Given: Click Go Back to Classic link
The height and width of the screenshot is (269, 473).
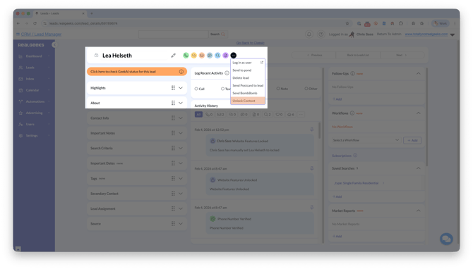Looking at the screenshot, I should (251, 43).
